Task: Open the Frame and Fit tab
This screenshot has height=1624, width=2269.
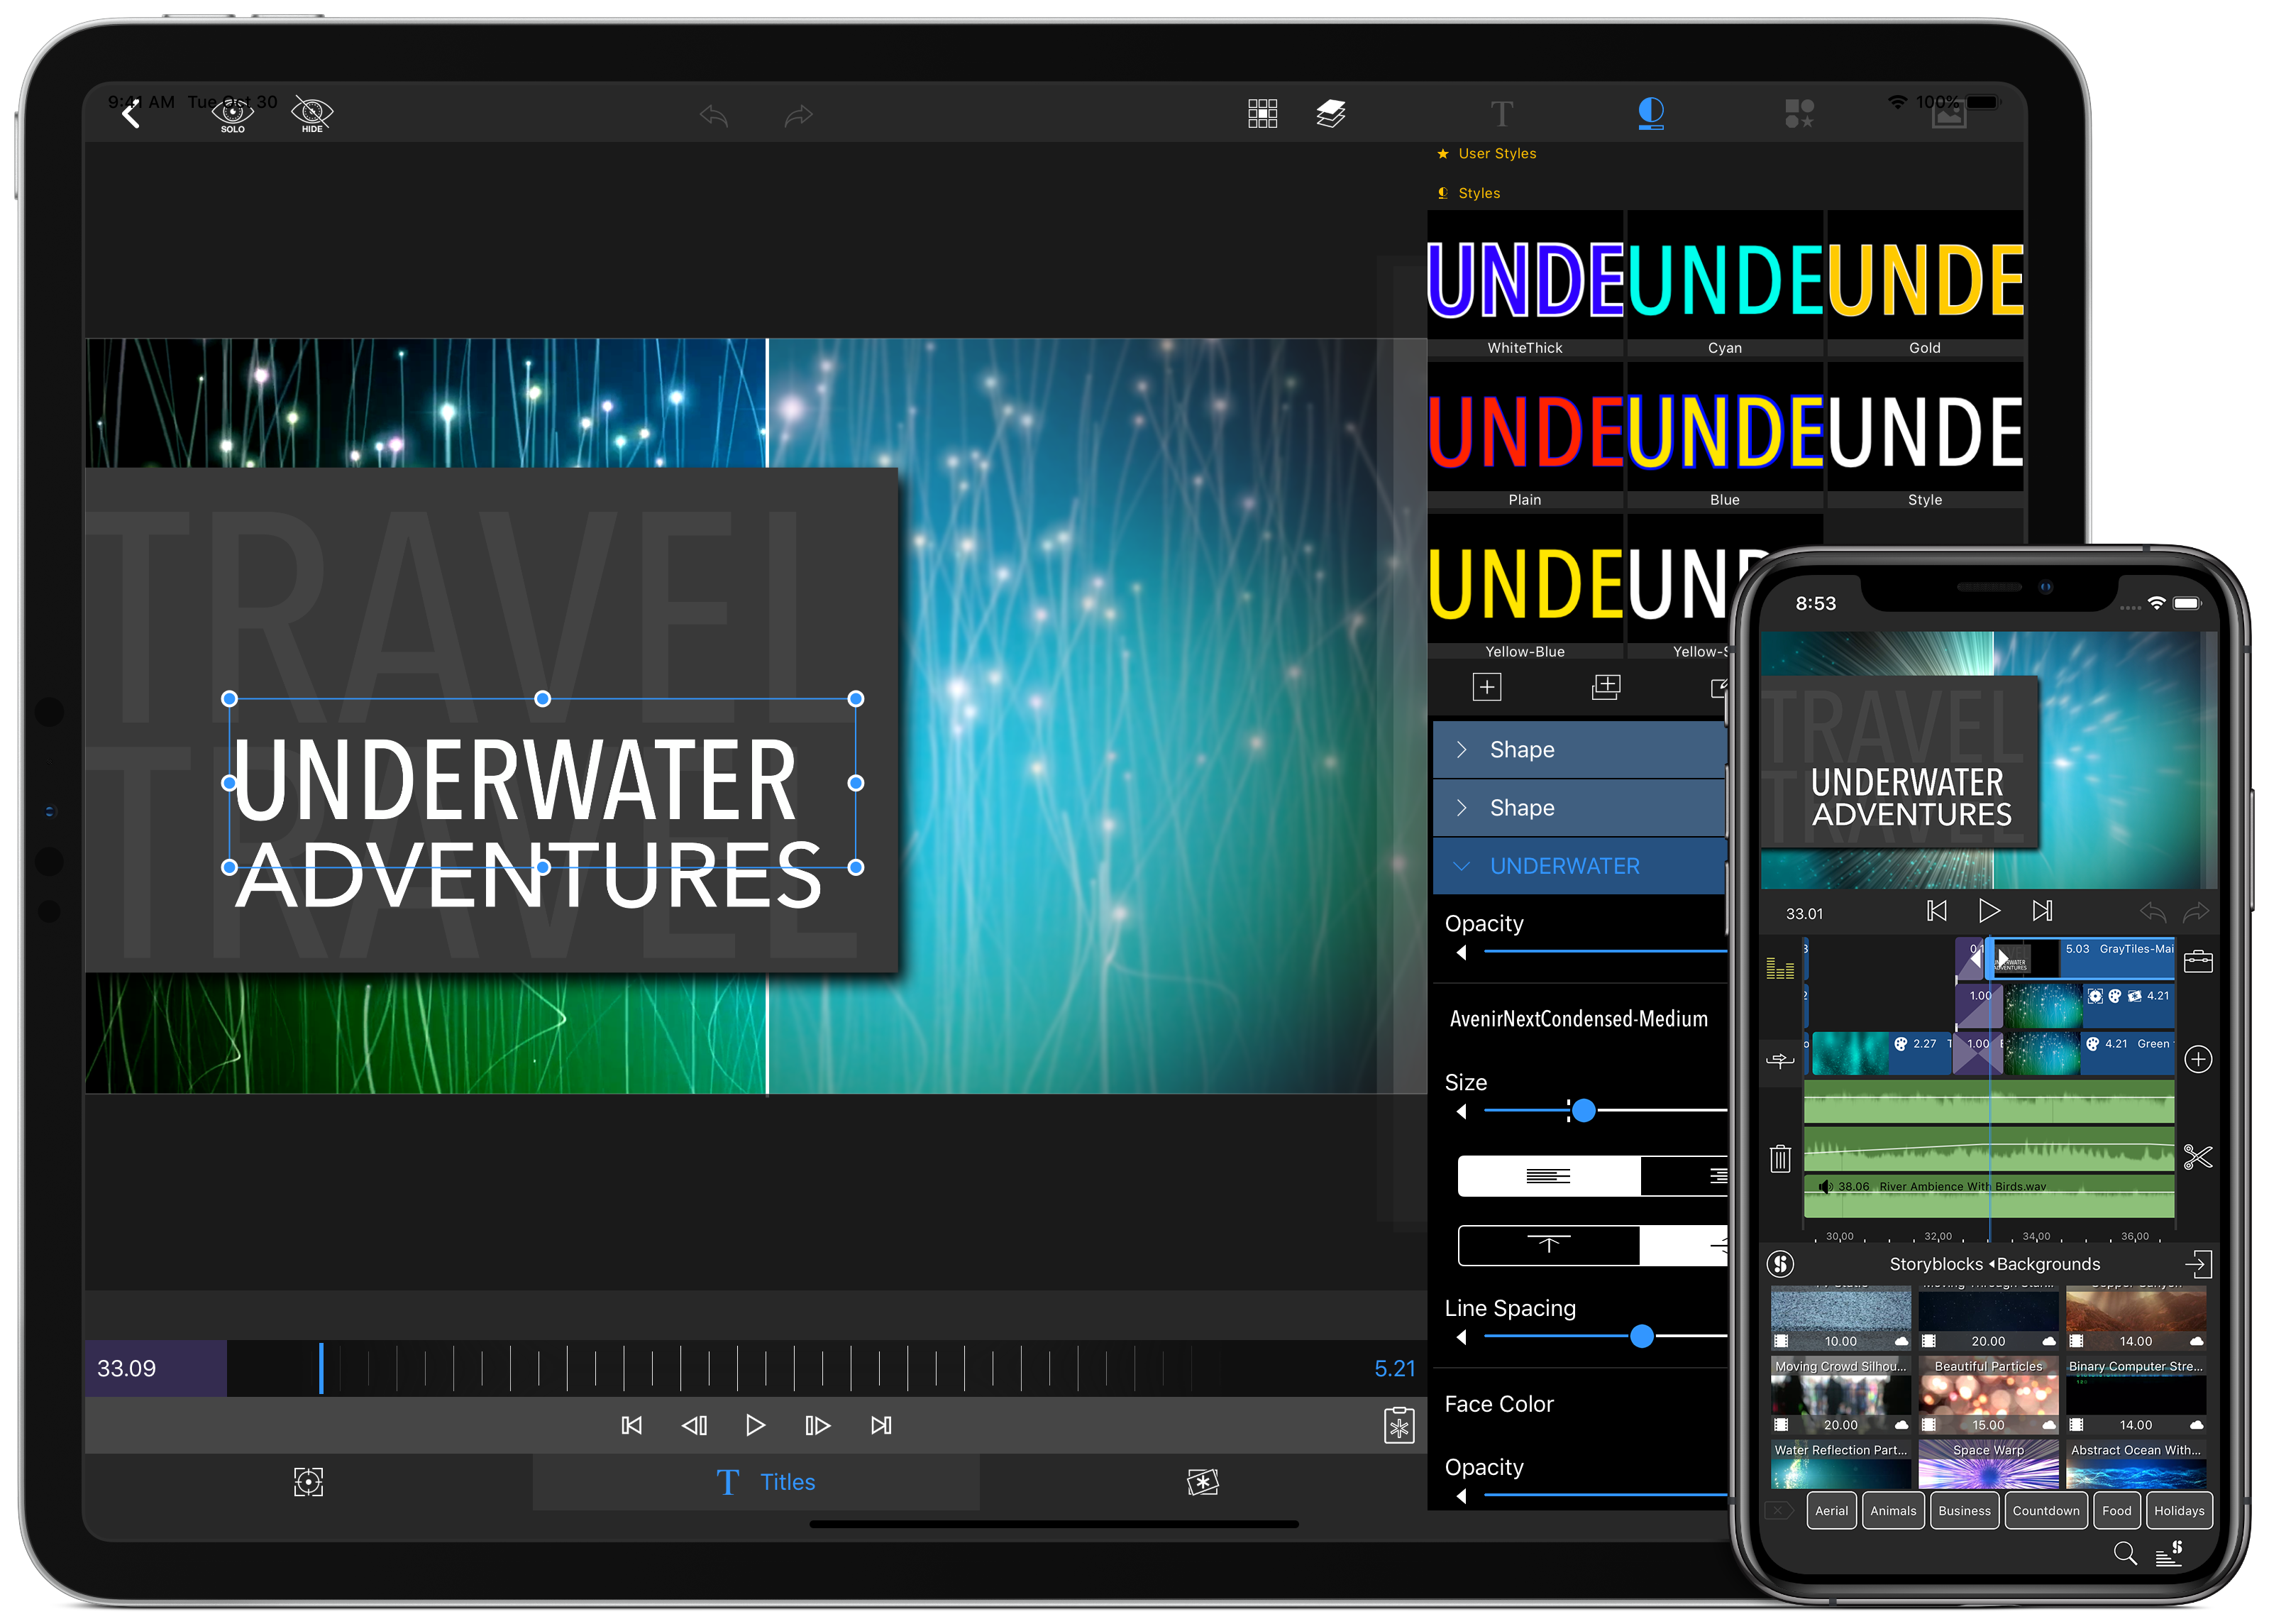Action: tap(309, 1482)
